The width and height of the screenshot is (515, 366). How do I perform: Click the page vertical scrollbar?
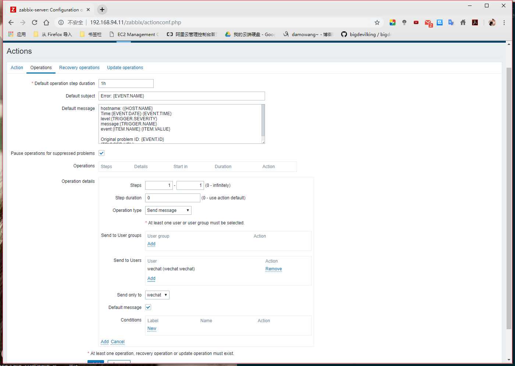click(x=509, y=199)
